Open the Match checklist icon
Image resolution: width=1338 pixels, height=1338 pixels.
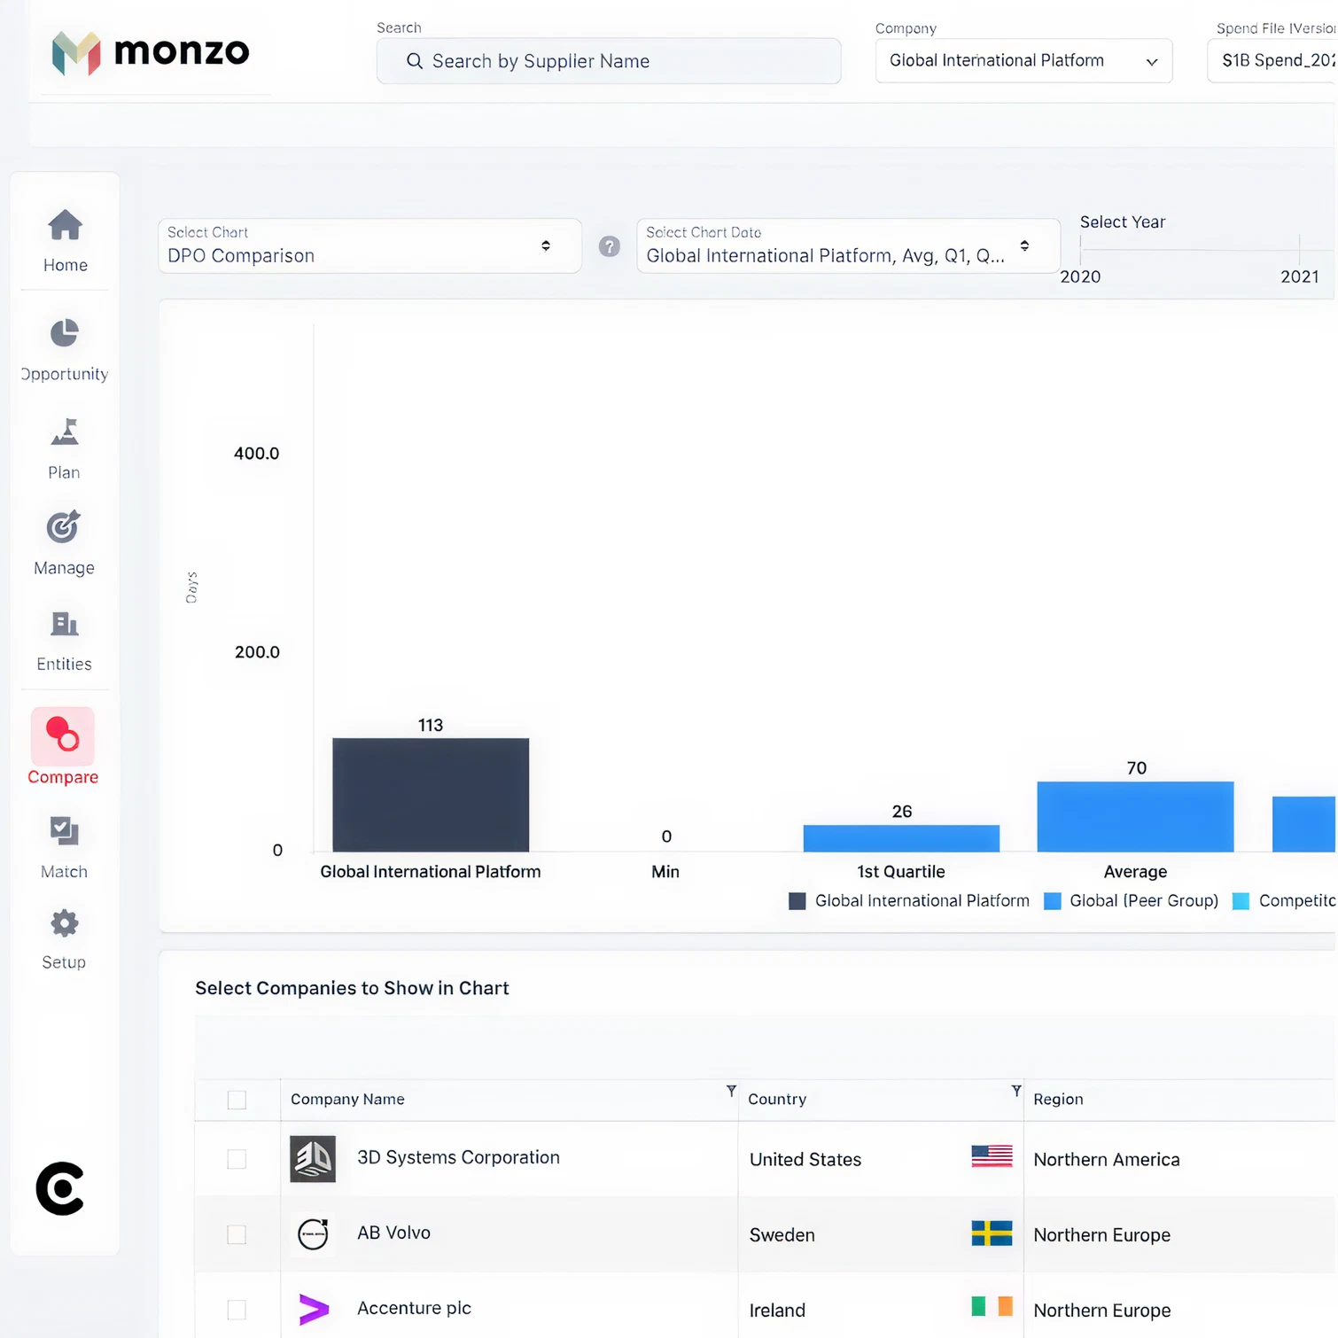[65, 830]
